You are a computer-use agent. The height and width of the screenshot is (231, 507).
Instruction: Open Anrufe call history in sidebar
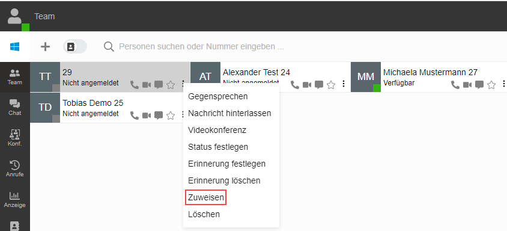pyautogui.click(x=15, y=169)
